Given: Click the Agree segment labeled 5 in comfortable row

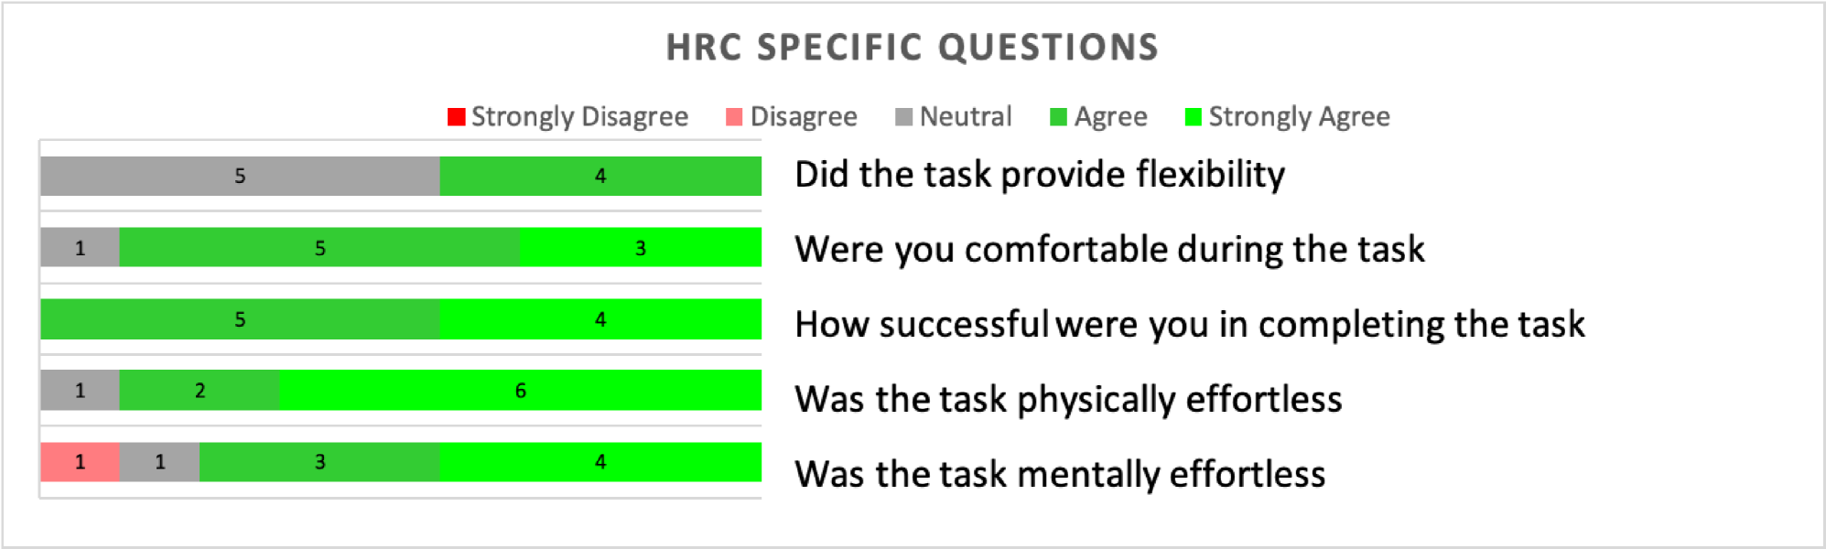Looking at the screenshot, I should pos(319,247).
